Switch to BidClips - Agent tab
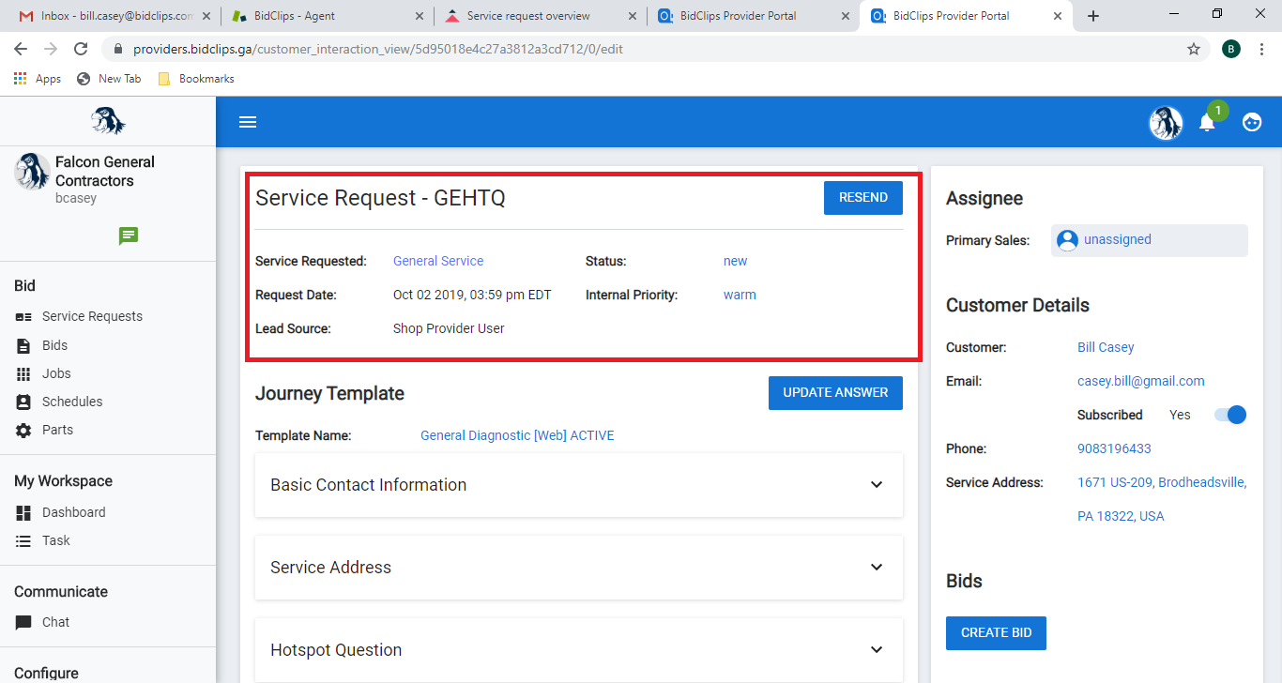This screenshot has height=683, width=1282. coord(327,16)
